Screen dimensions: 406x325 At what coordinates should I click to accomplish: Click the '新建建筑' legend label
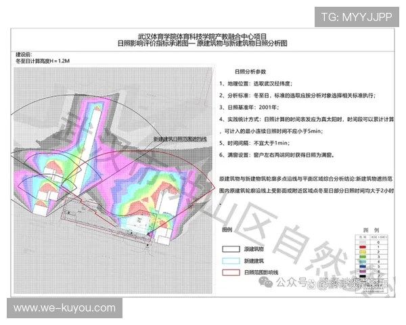click(254, 261)
